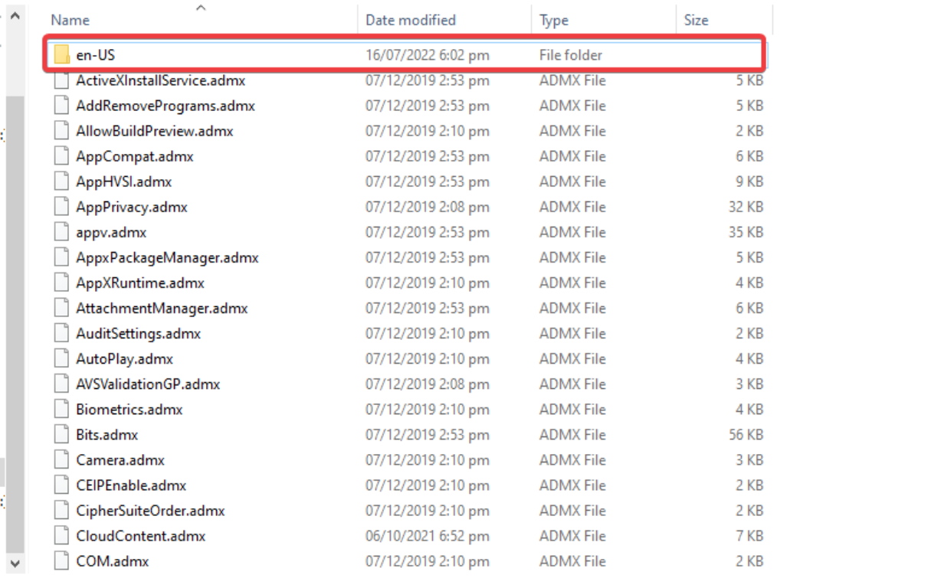The image size is (944, 588).
Task: Click COM.admx file icon
Action: pos(62,560)
